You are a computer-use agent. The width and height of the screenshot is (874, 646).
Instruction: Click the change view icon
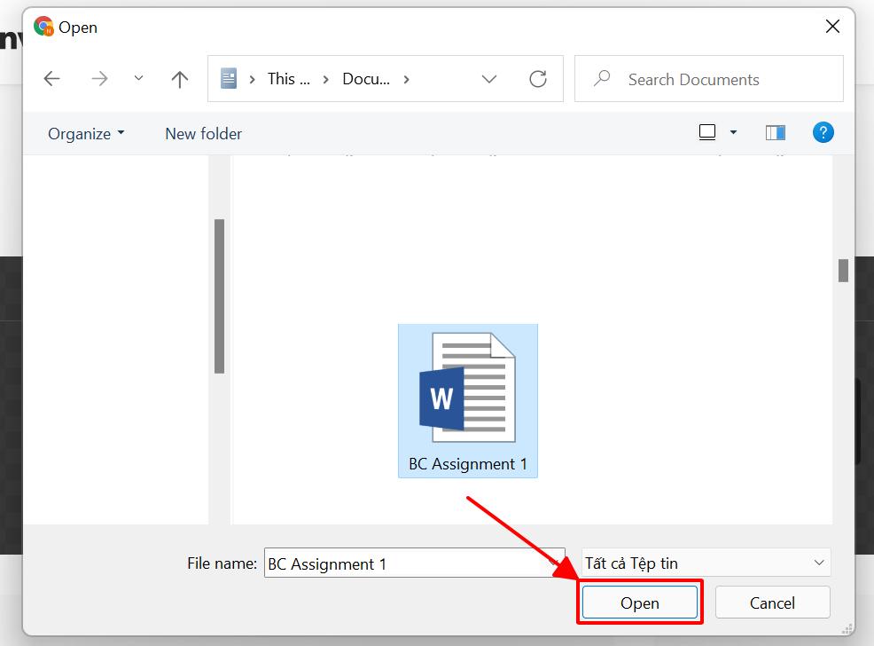(x=706, y=131)
